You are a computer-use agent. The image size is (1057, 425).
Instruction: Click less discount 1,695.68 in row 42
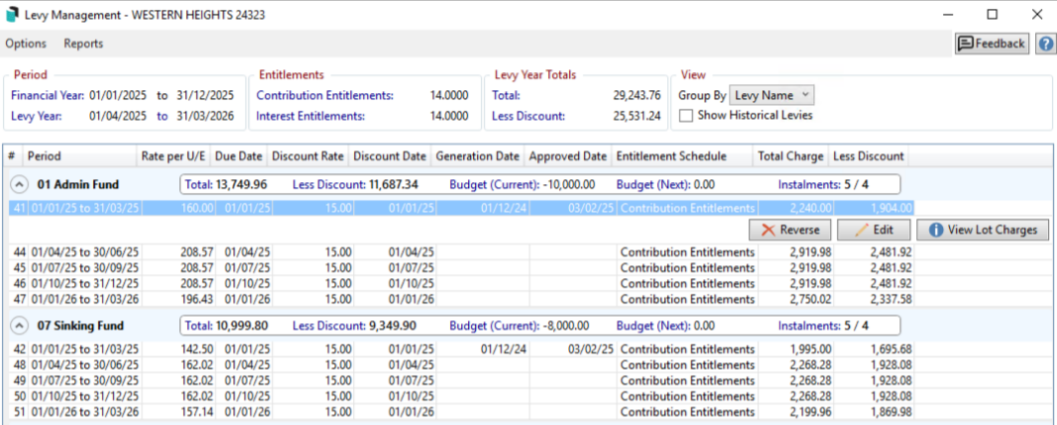point(889,349)
